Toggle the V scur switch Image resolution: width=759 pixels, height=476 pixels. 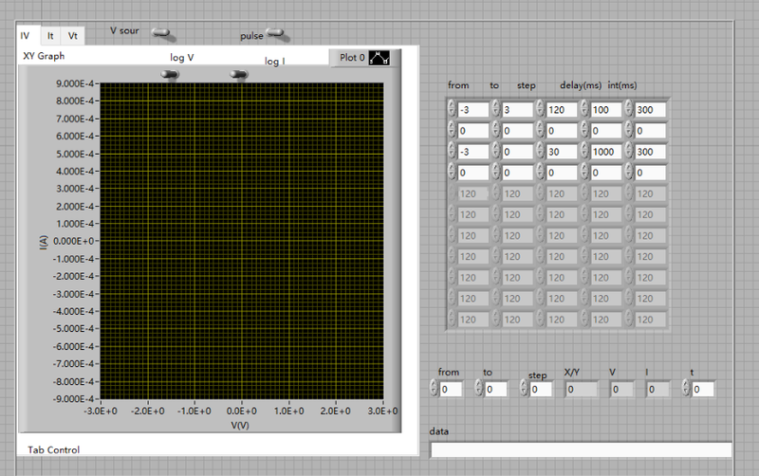pos(161,32)
